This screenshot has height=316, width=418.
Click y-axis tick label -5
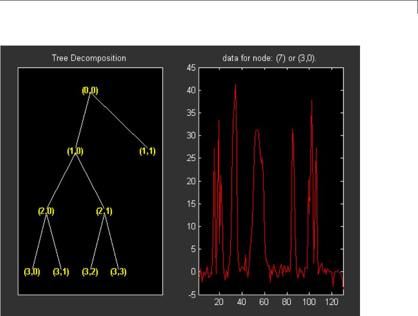coord(192,295)
